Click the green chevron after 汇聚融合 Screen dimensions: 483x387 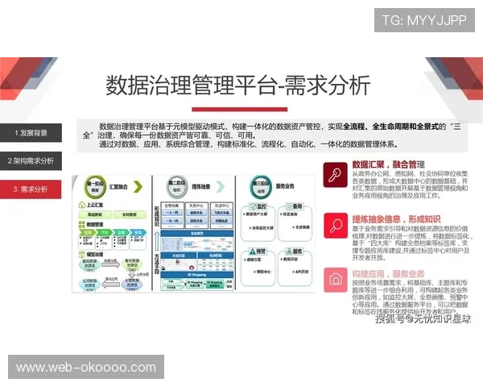(x=138, y=187)
